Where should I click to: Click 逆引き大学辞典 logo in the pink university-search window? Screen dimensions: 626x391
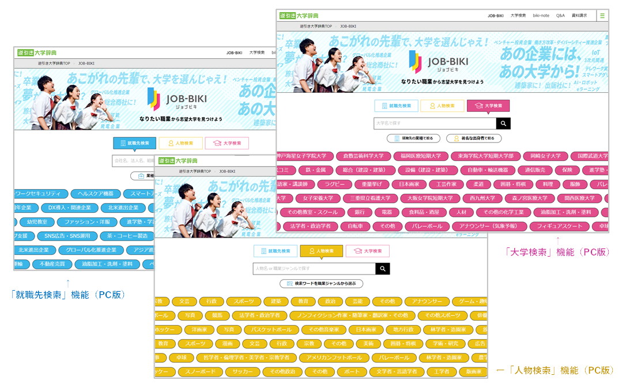click(299, 16)
